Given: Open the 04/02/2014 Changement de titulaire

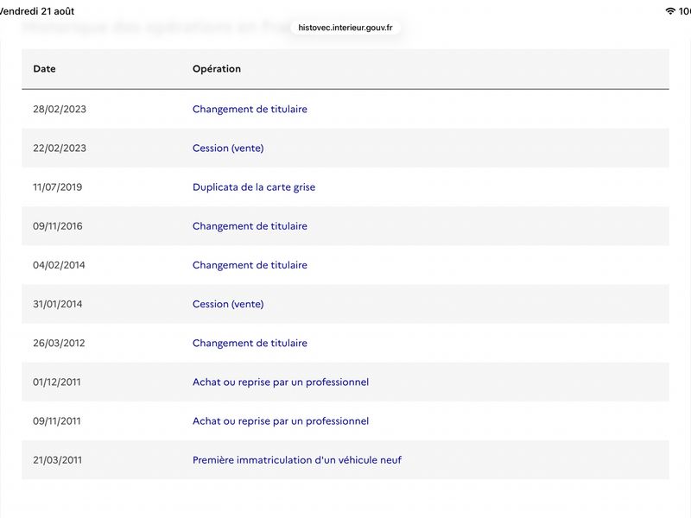Looking at the screenshot, I should (x=250, y=265).
